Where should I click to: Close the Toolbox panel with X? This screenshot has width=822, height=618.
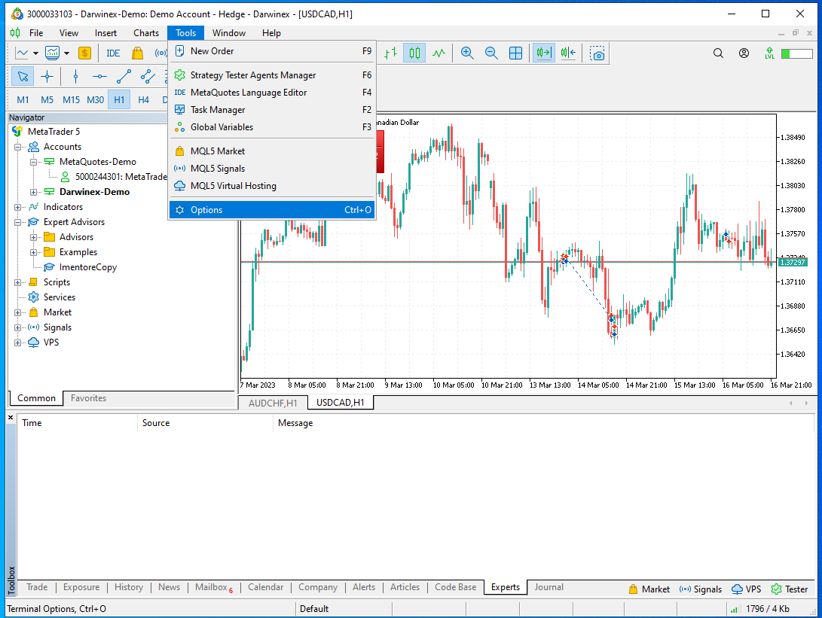point(11,418)
